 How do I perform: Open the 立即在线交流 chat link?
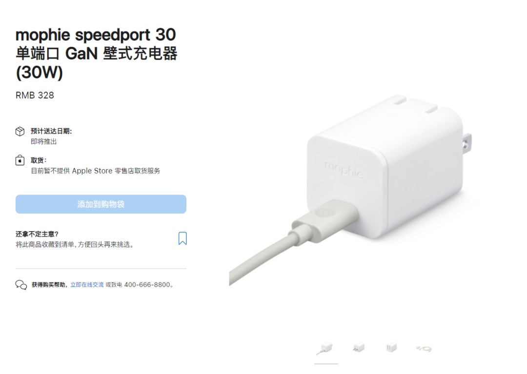click(x=87, y=285)
